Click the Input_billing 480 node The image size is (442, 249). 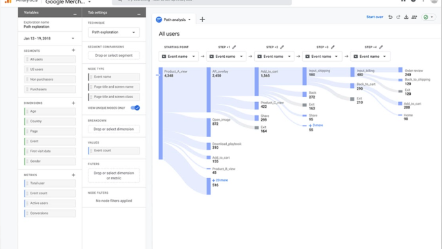352,72
